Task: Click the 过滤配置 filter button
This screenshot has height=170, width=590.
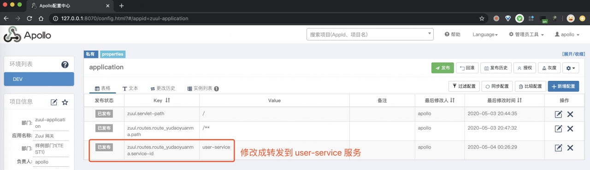Action: click(464, 86)
